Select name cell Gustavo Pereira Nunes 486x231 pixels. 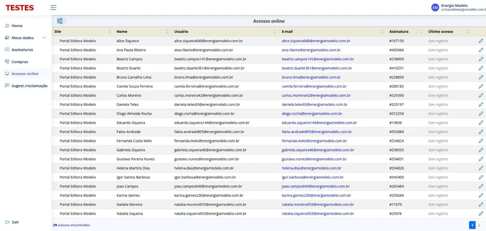[x=135, y=159]
